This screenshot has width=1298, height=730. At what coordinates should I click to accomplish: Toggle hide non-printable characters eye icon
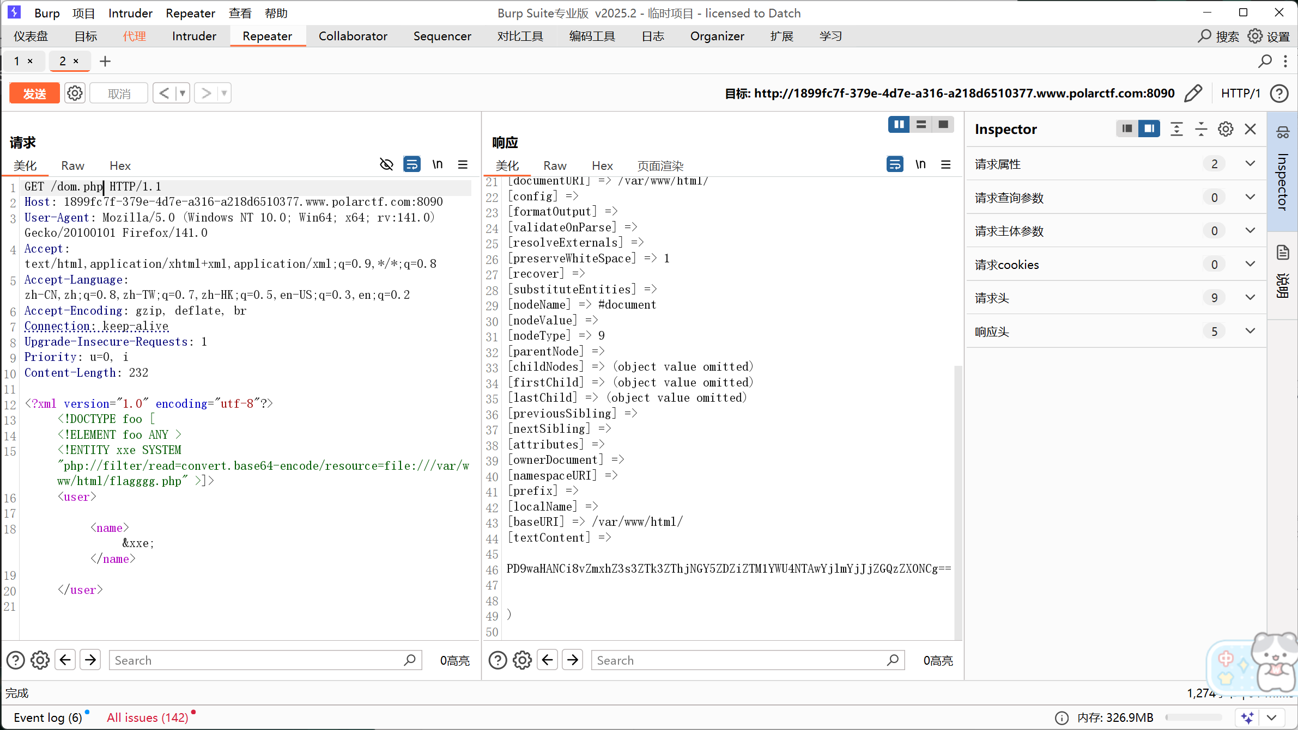386,164
